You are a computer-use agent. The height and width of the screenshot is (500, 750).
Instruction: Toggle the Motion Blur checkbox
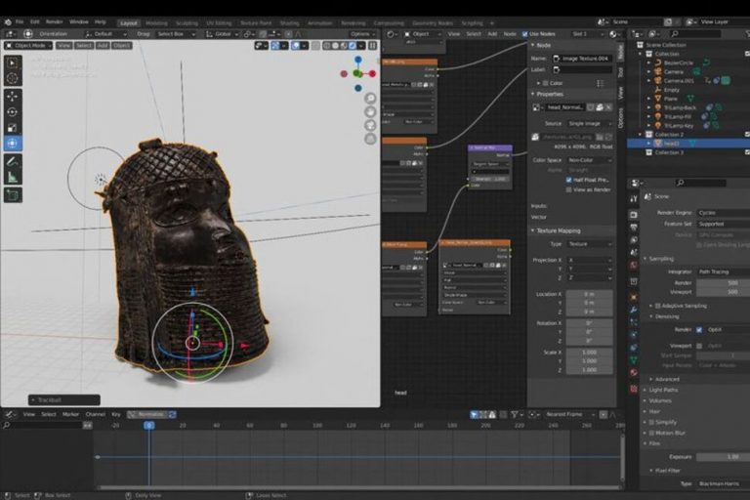651,433
